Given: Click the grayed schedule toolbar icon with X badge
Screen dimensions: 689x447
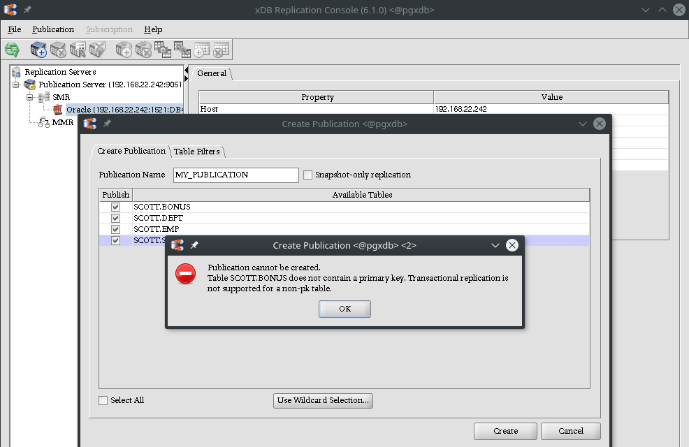Looking at the screenshot, I should pyautogui.click(x=221, y=50).
